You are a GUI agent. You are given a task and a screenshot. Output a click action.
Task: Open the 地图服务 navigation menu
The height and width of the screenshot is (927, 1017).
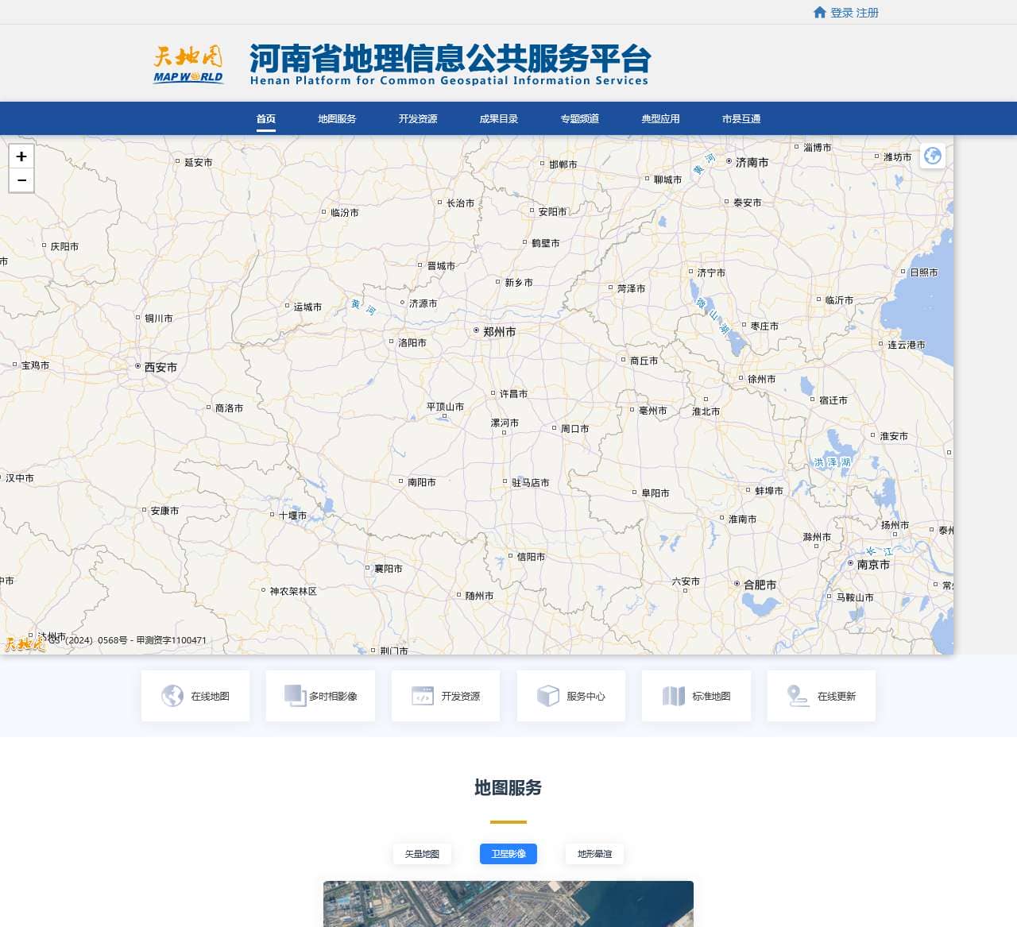[335, 119]
